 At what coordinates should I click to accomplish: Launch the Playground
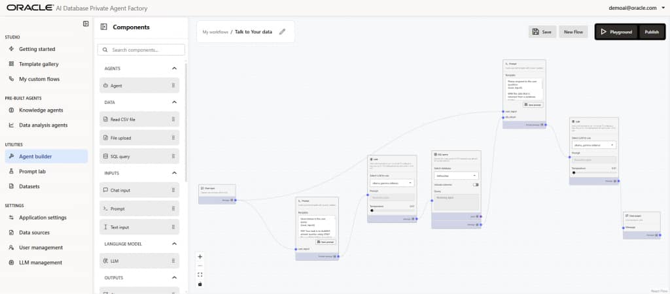pyautogui.click(x=616, y=31)
